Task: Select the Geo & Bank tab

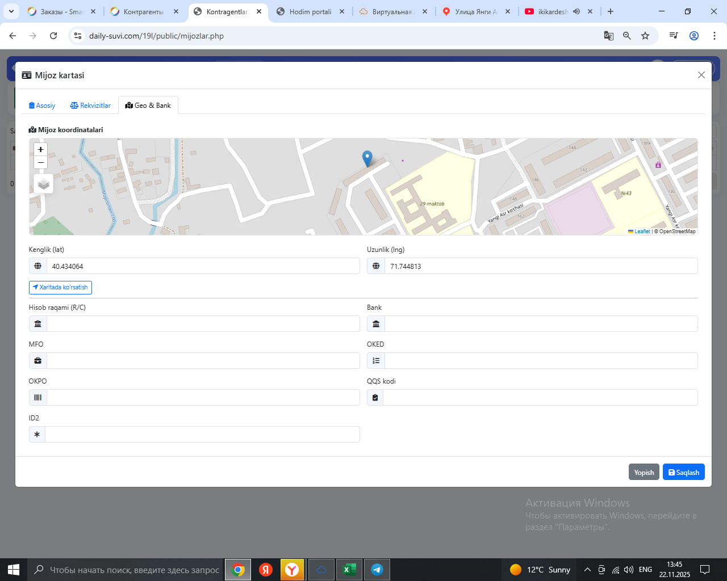Action: point(148,106)
